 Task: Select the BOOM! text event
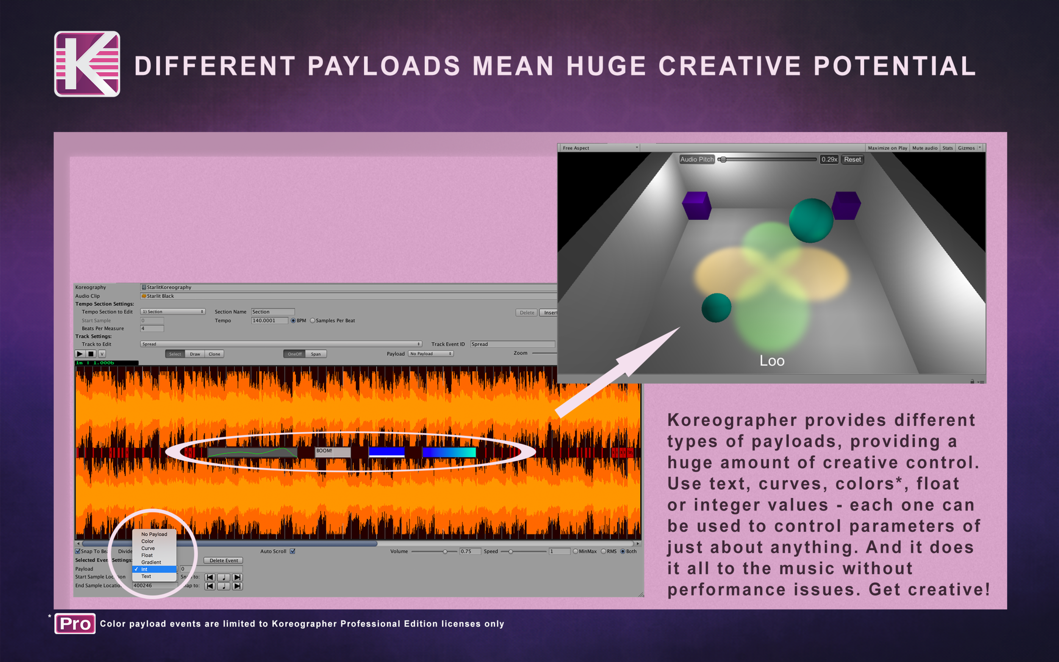click(333, 452)
